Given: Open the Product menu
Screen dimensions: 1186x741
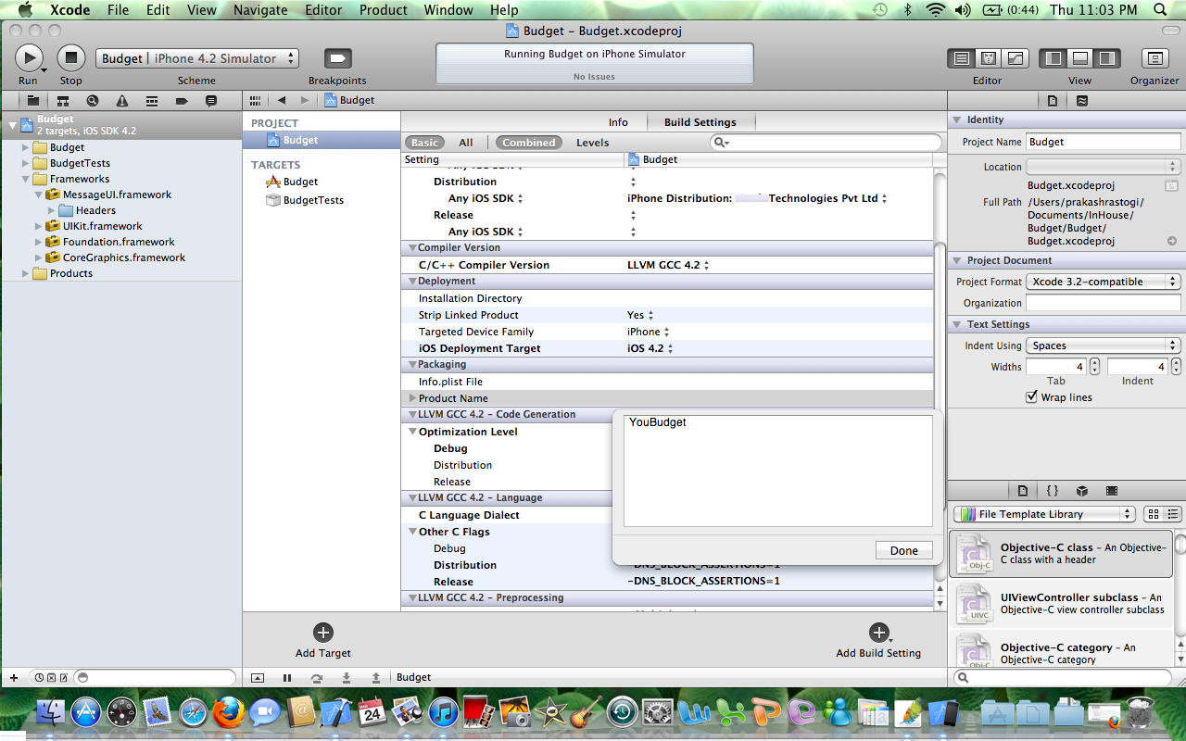Looking at the screenshot, I should (383, 10).
